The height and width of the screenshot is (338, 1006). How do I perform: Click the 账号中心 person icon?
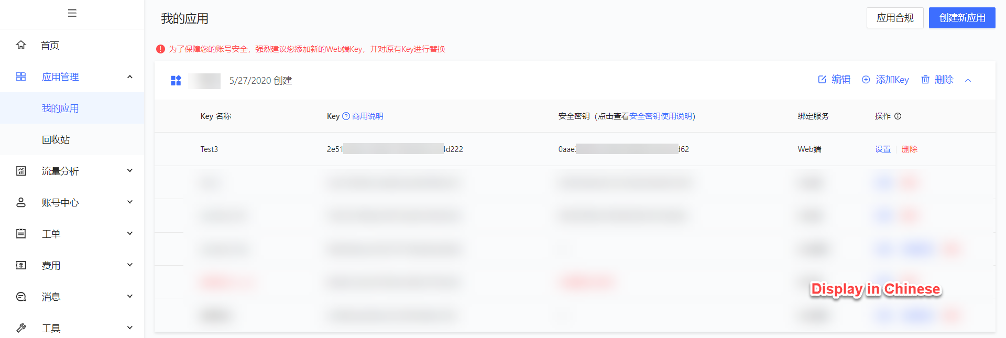[x=21, y=202]
